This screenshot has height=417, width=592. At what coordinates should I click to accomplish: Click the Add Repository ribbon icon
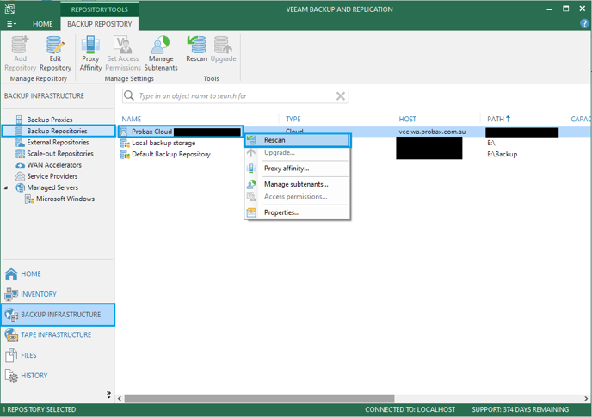pos(20,53)
